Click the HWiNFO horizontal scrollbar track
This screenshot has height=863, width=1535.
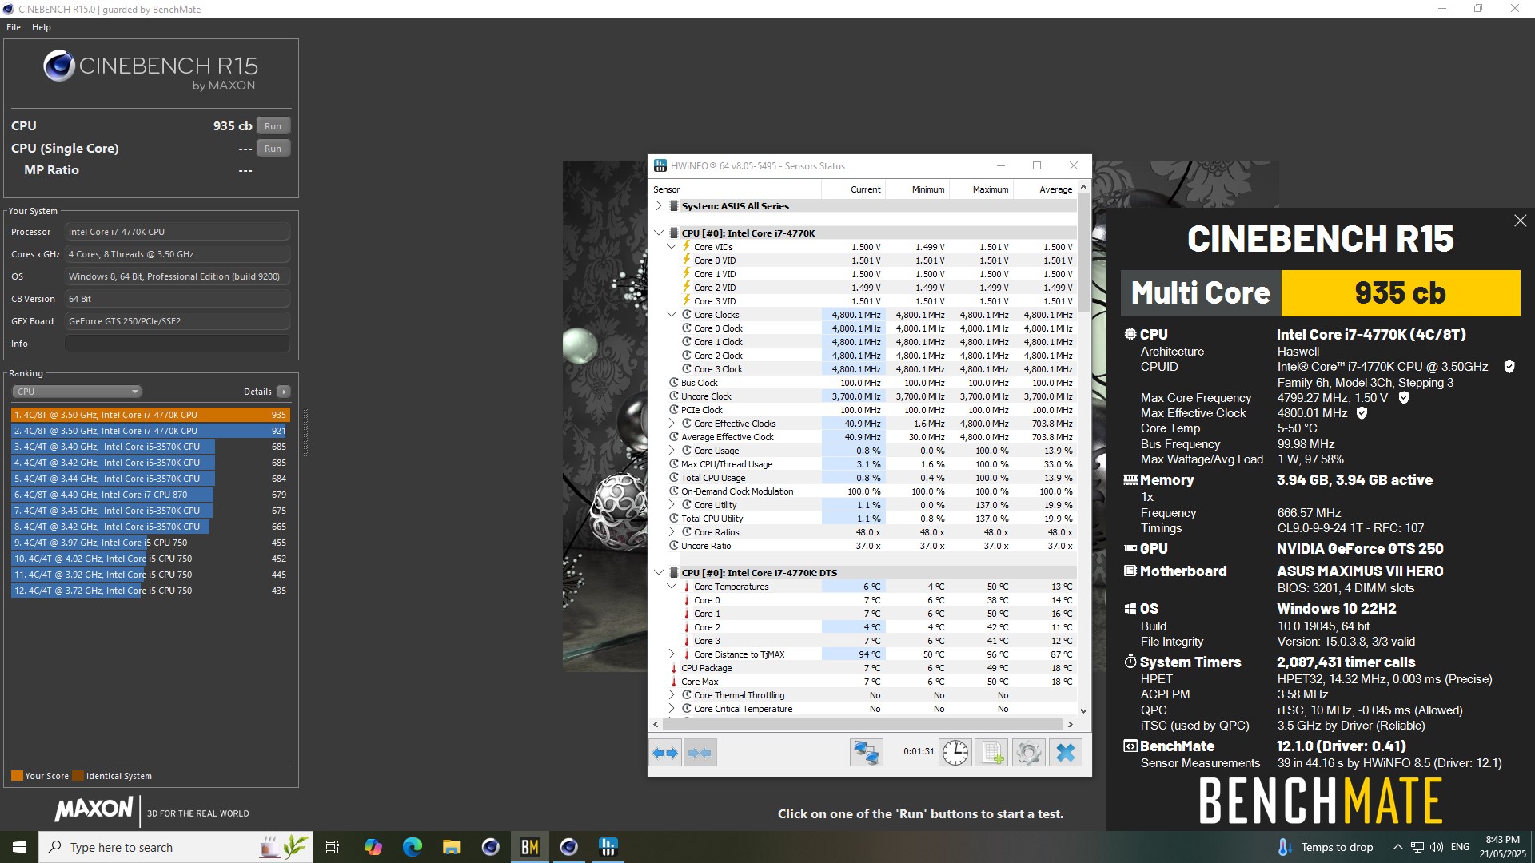tap(863, 724)
